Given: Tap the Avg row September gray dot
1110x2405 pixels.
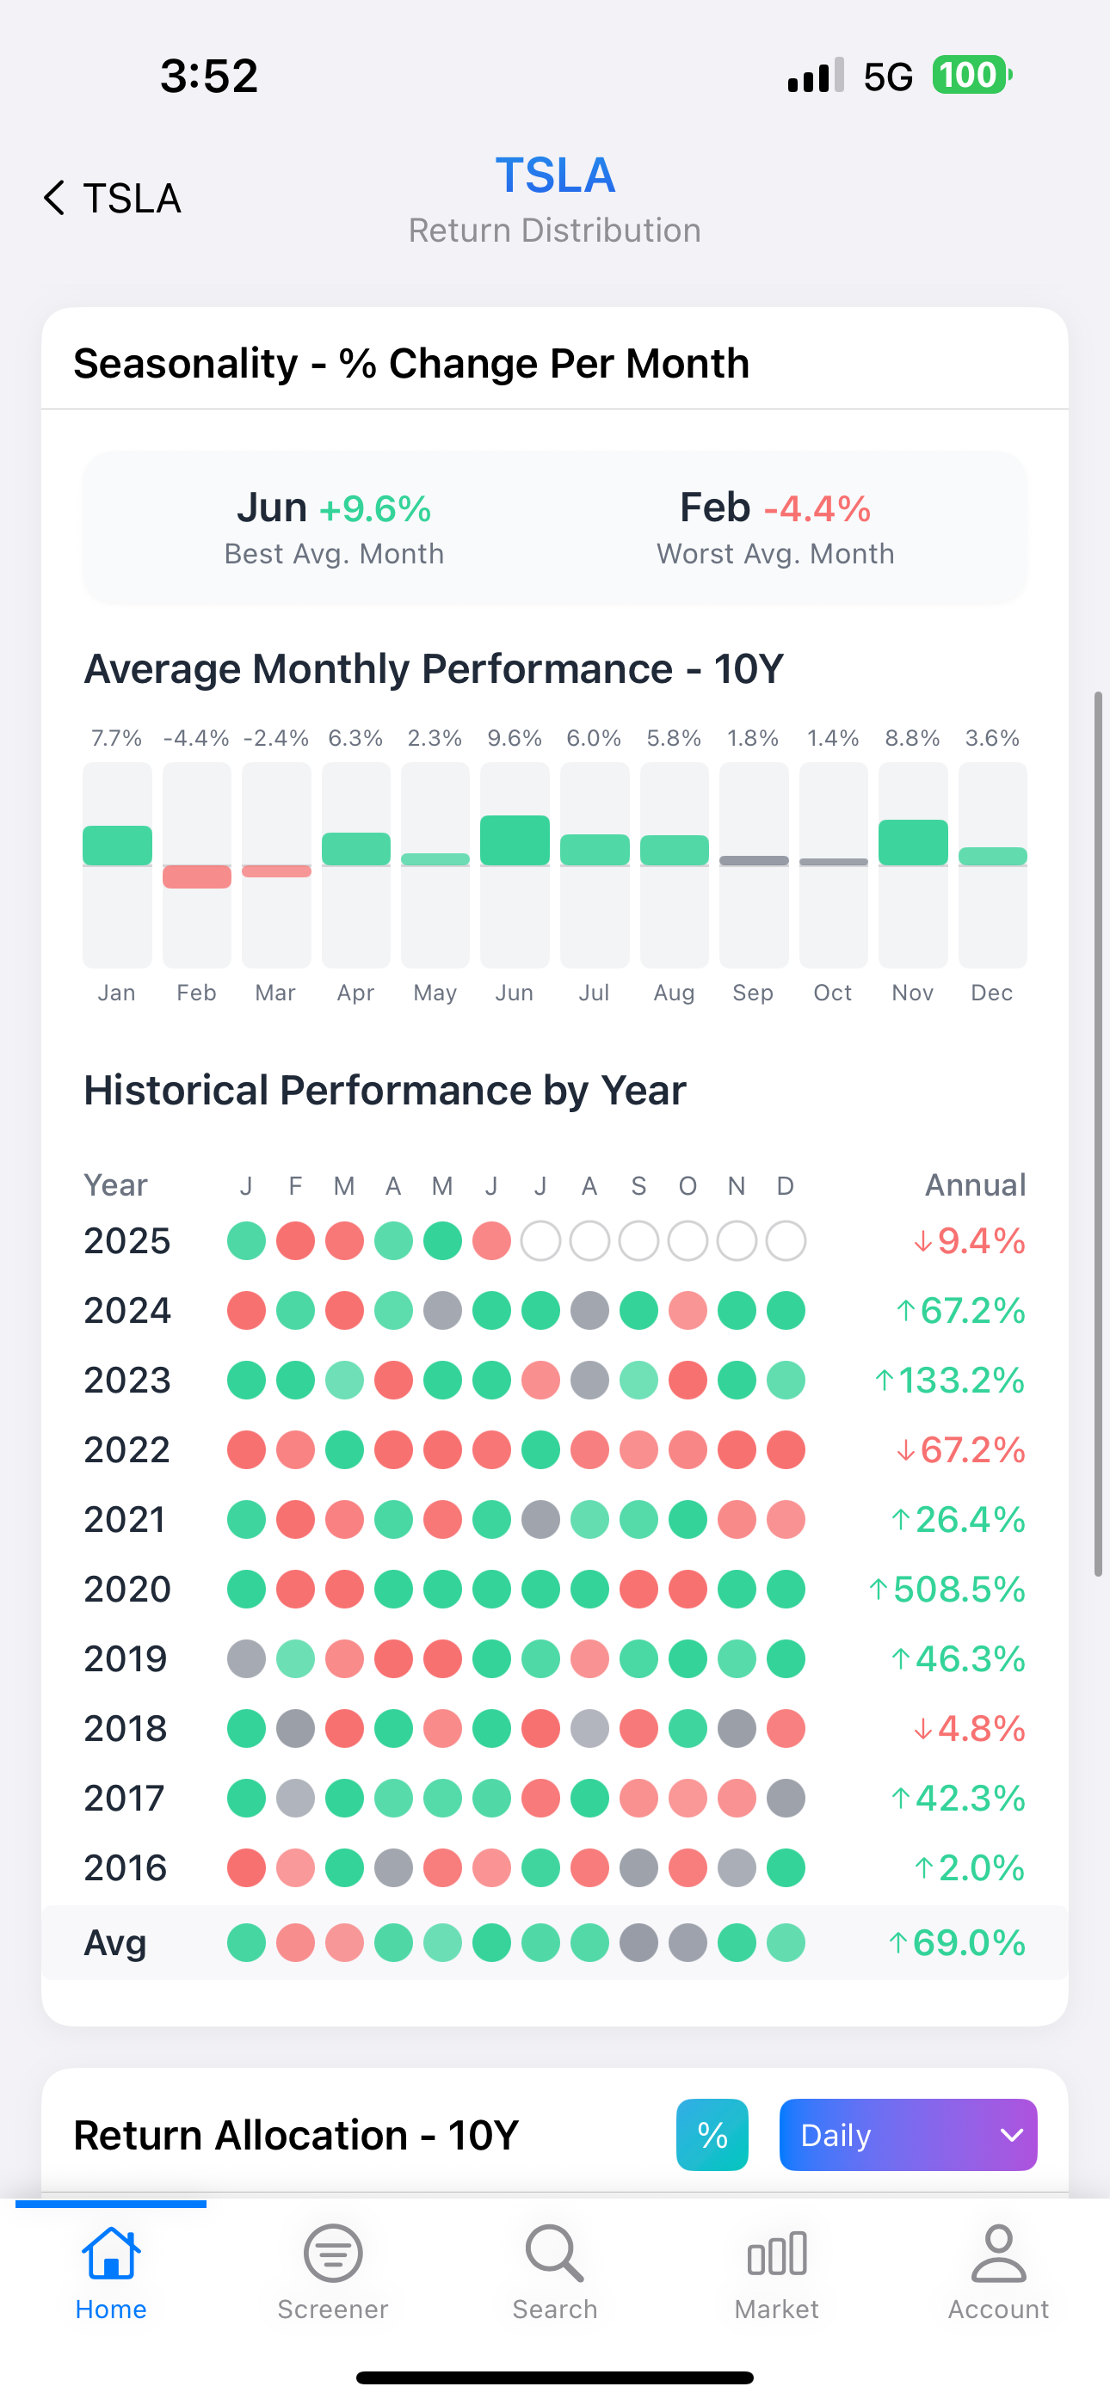Looking at the screenshot, I should click(x=639, y=1943).
